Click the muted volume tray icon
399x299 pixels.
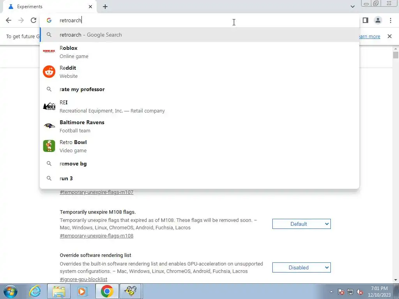pos(360,292)
